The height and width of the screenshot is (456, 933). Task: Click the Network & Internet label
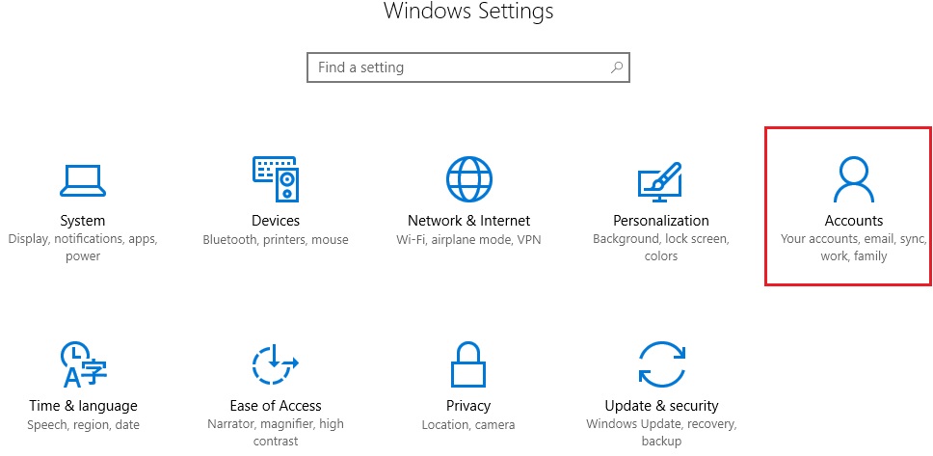coord(468,221)
